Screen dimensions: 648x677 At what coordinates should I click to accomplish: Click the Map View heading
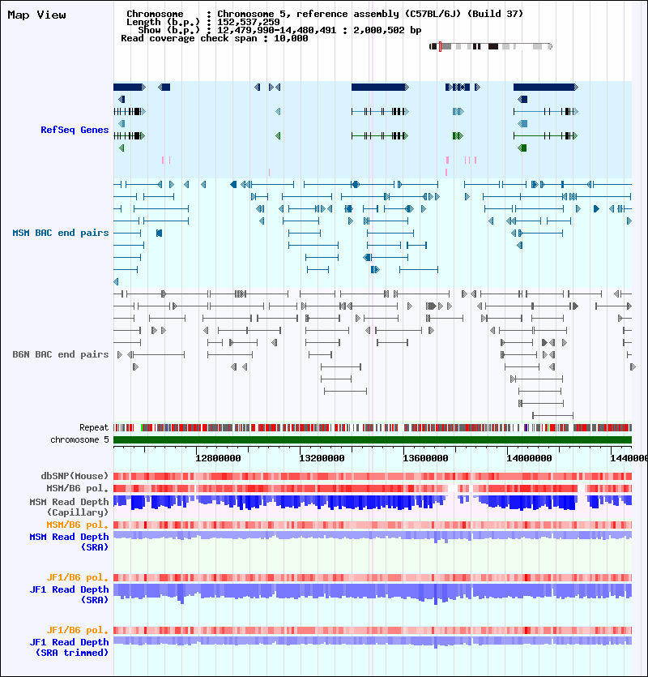point(36,15)
